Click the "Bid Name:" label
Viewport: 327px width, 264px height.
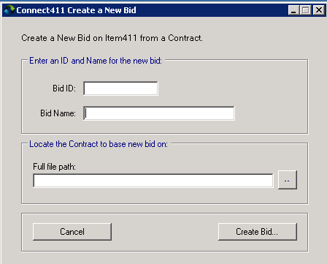(x=58, y=113)
